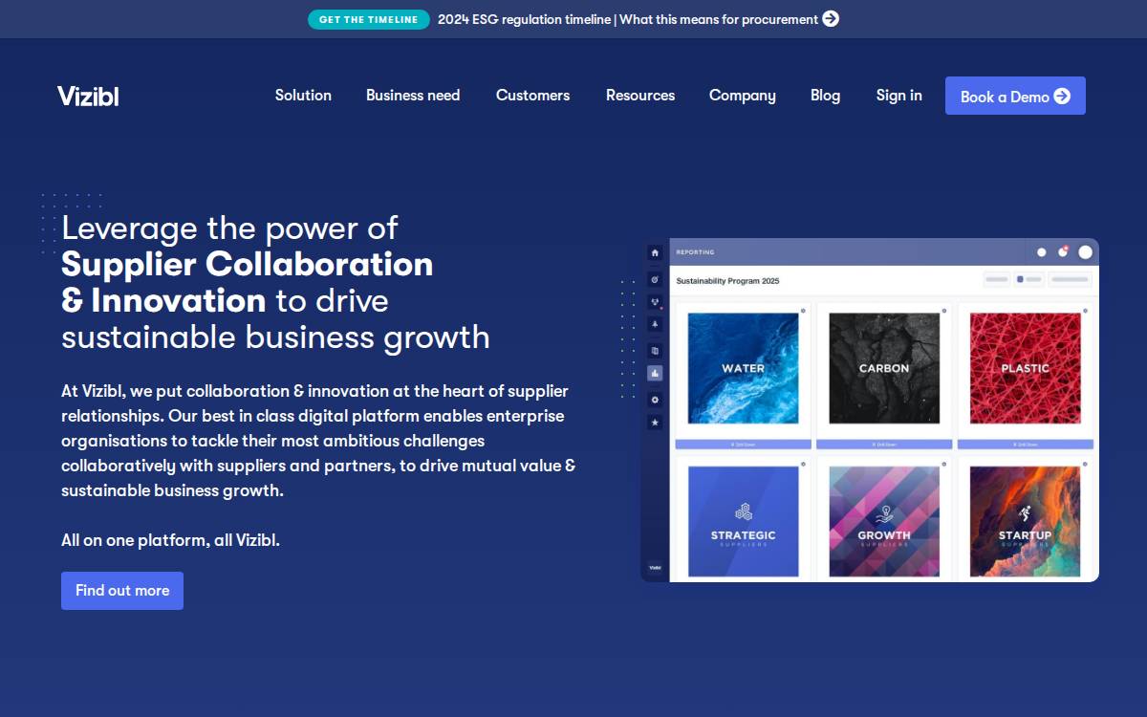The width and height of the screenshot is (1147, 717).
Task: Click the plain white circle in Reporting bar
Action: 1042,252
